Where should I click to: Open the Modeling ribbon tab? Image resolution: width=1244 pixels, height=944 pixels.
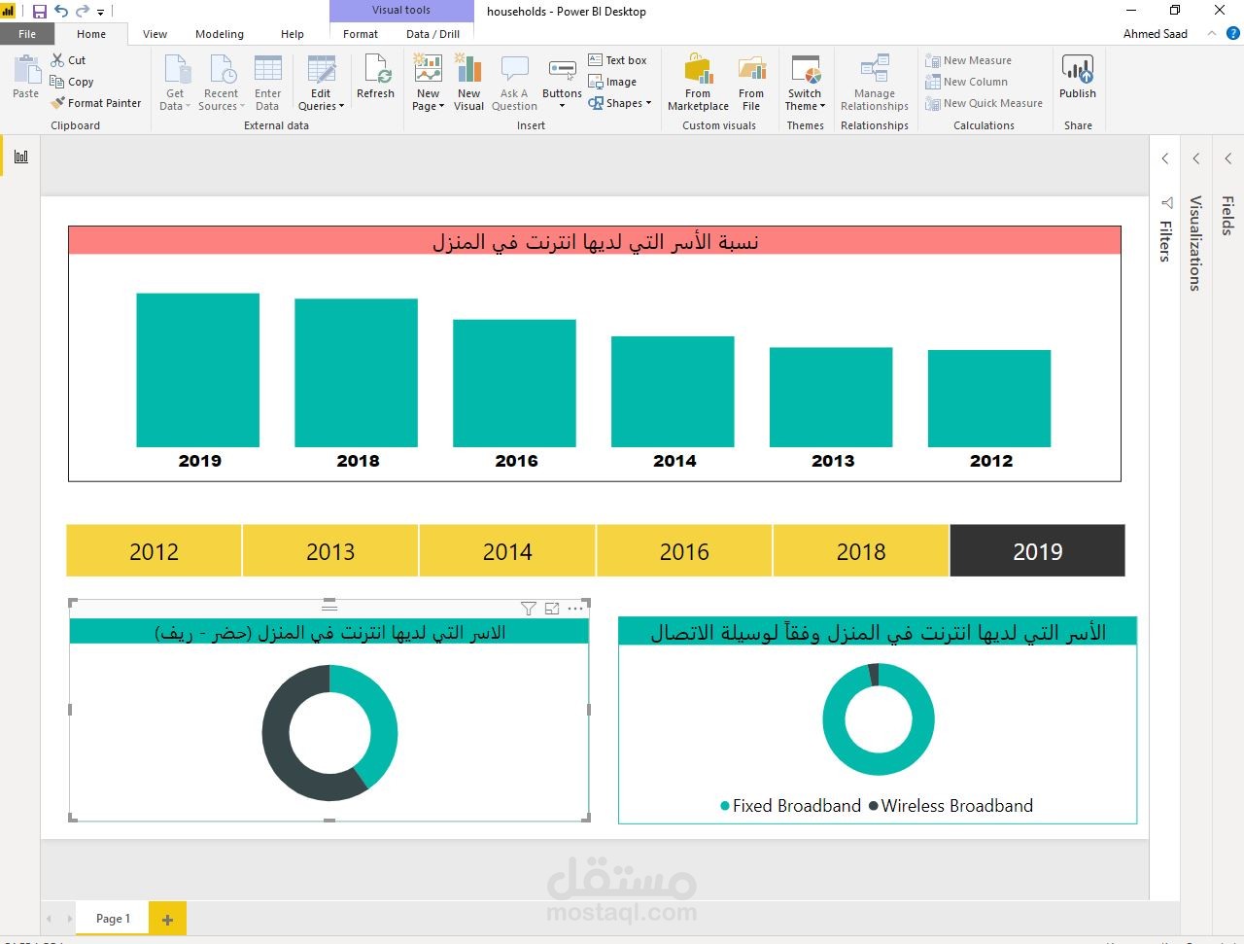(220, 34)
